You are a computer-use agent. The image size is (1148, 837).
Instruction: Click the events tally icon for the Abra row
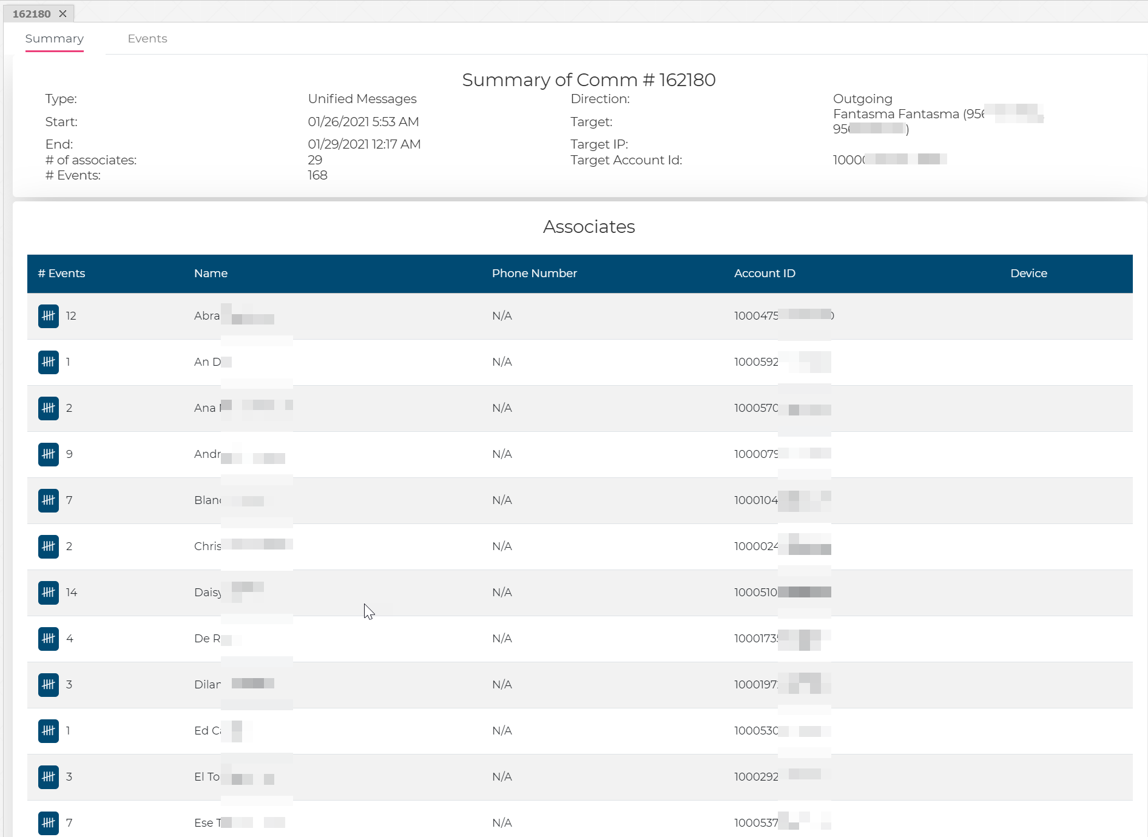[x=49, y=316]
